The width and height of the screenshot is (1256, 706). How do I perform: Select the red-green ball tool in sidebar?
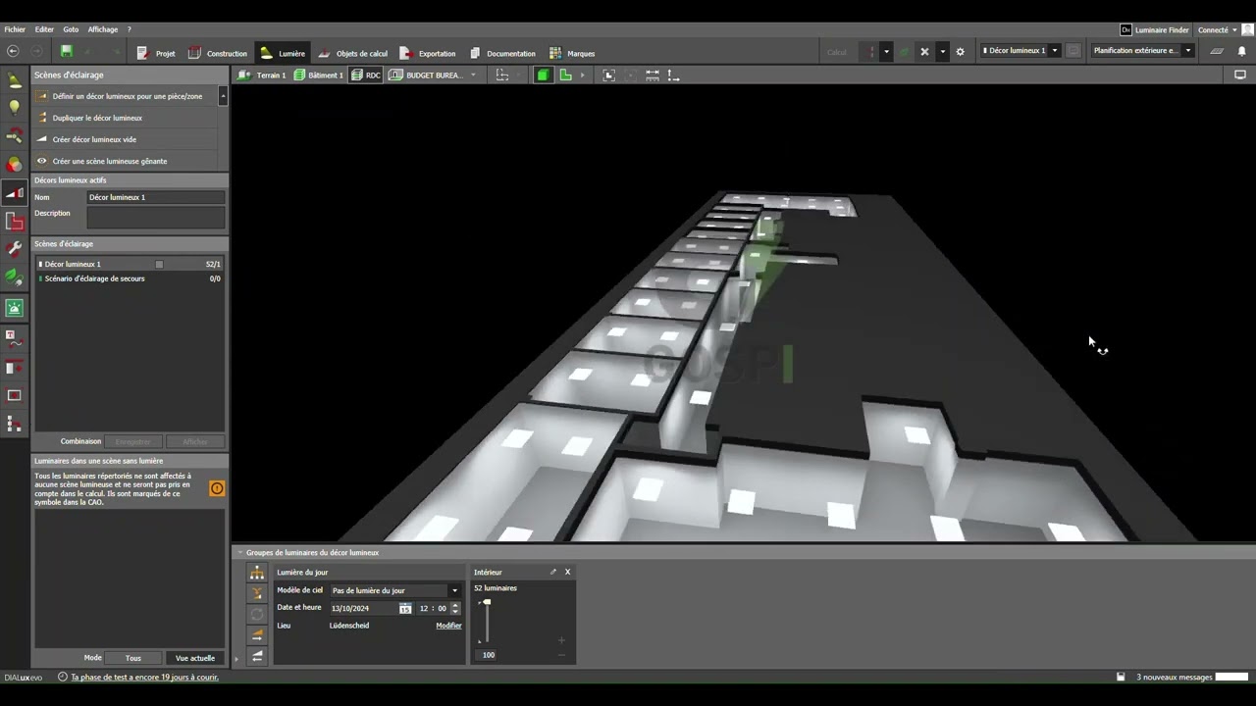pos(14,165)
